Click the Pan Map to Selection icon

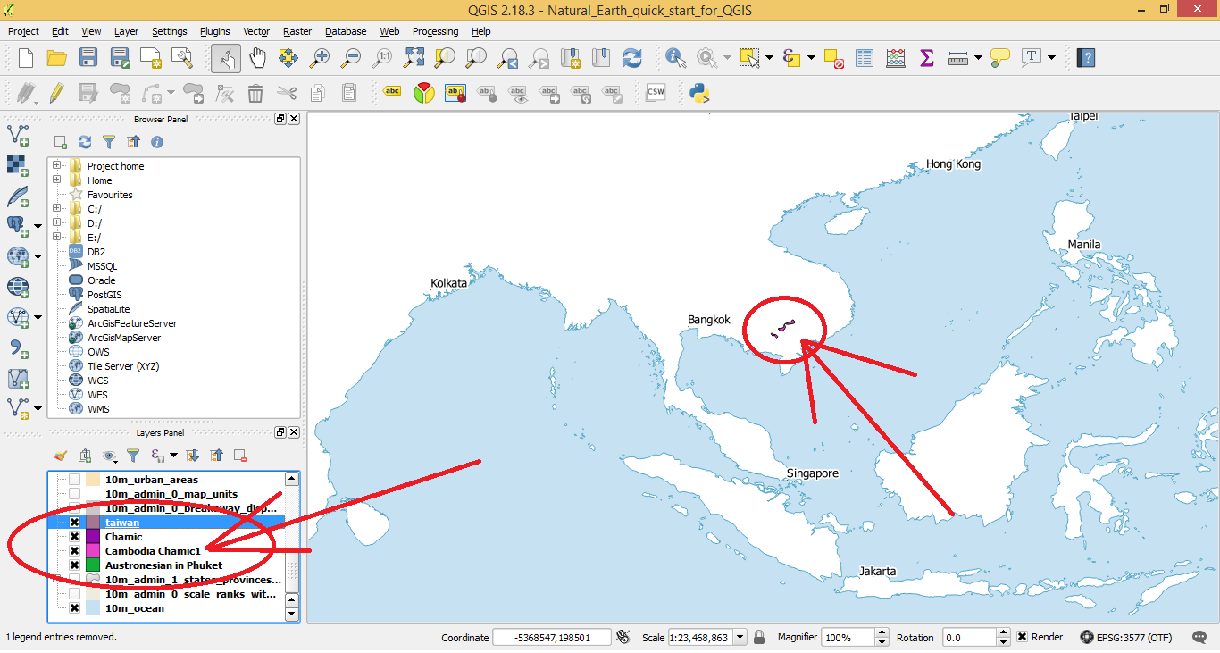[288, 58]
